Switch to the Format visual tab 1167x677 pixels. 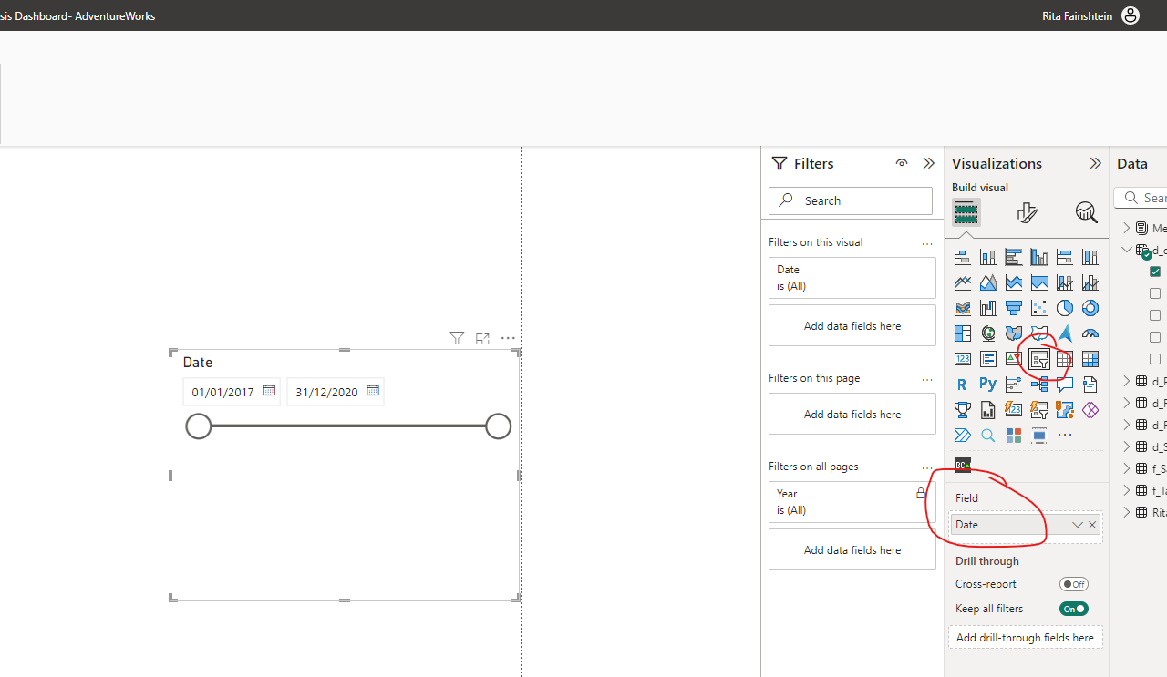pyautogui.click(x=1027, y=212)
